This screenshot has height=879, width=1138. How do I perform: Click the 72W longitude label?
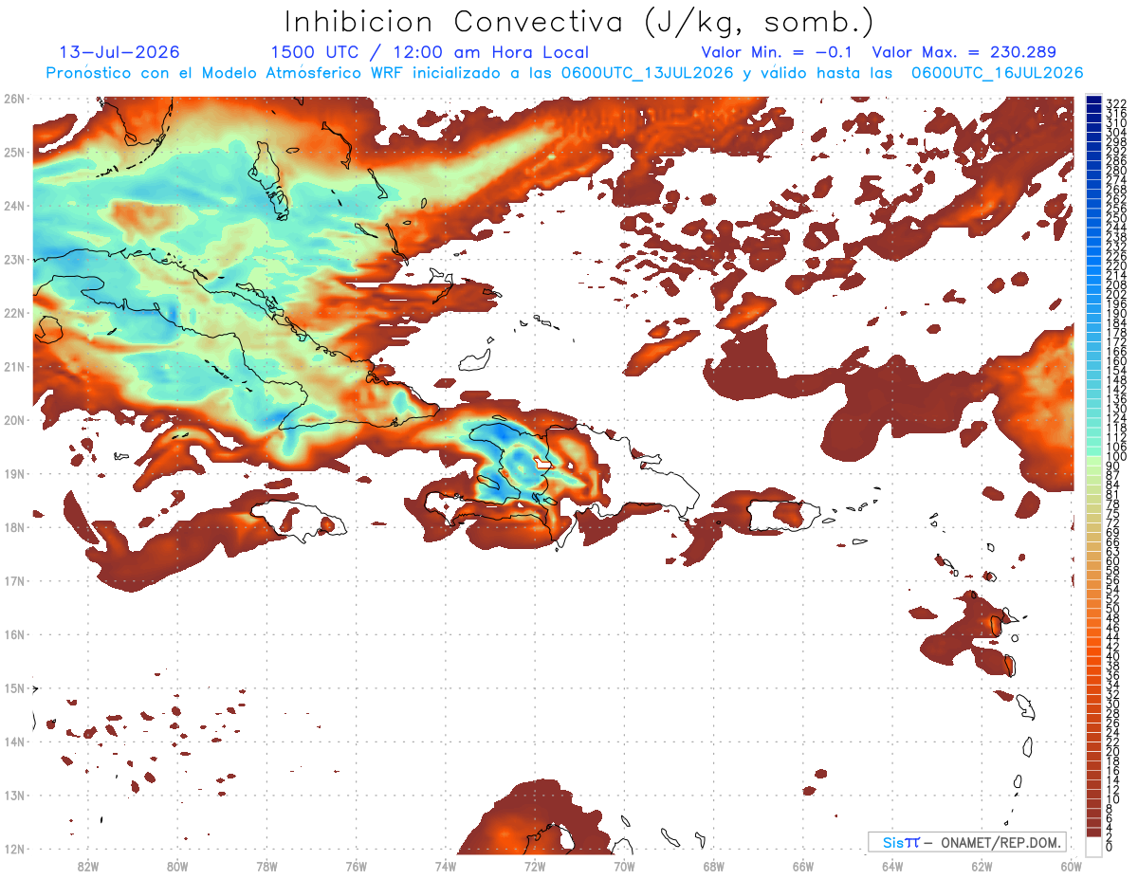(x=535, y=866)
